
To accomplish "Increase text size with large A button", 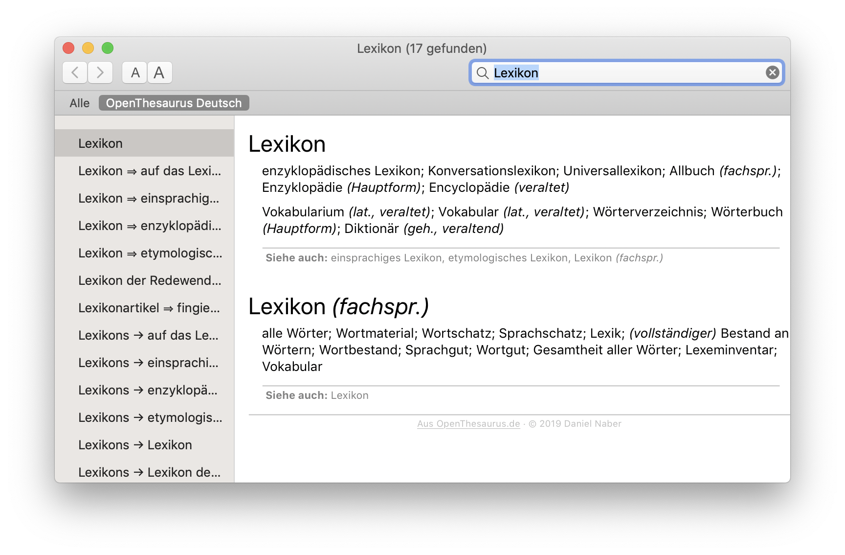I will (x=159, y=72).
